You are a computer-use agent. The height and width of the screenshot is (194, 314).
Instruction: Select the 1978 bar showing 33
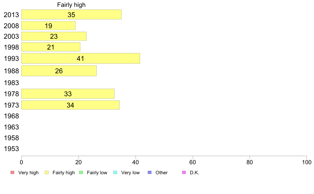(68, 94)
